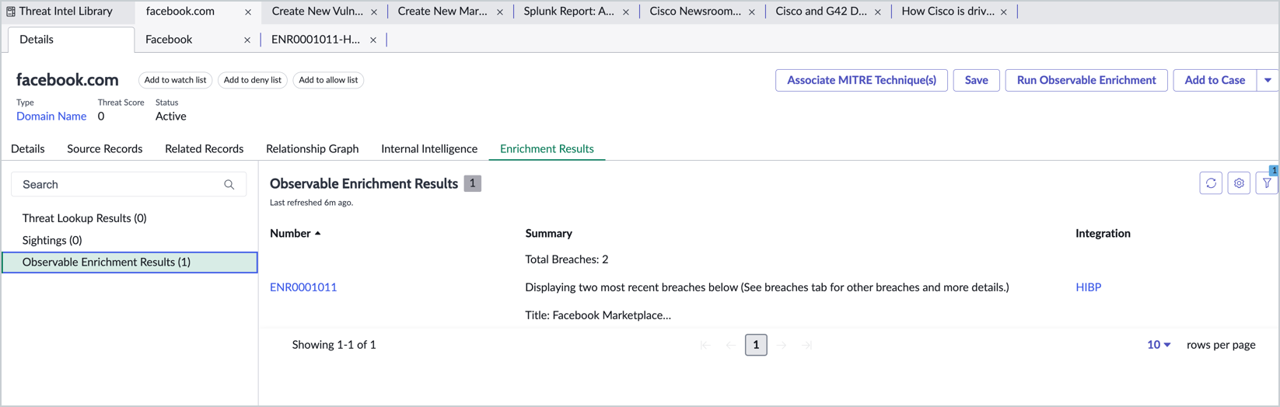Open the ENR0001011-H... sub-tab
This screenshot has width=1280, height=407.
tap(315, 40)
